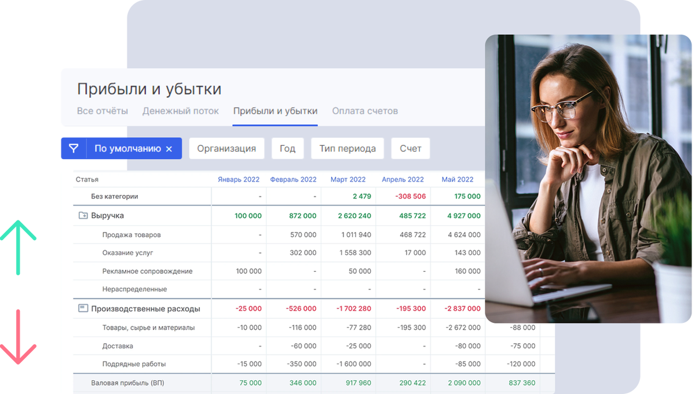Expand the Выручка folder icon
This screenshot has width=695, height=394.
pos(83,215)
